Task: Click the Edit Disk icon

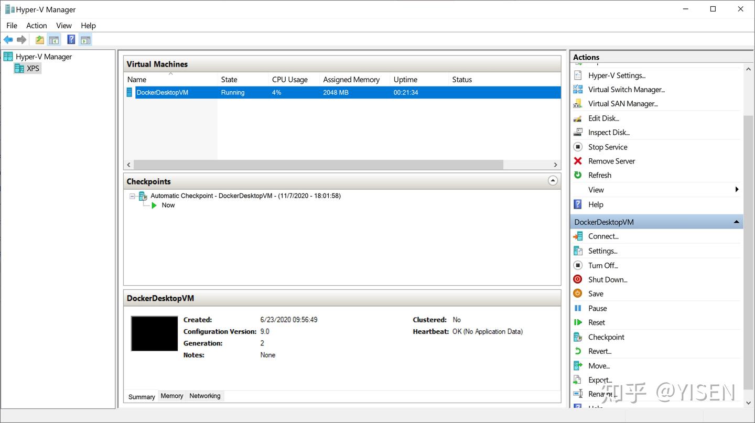Action: pyautogui.click(x=578, y=118)
